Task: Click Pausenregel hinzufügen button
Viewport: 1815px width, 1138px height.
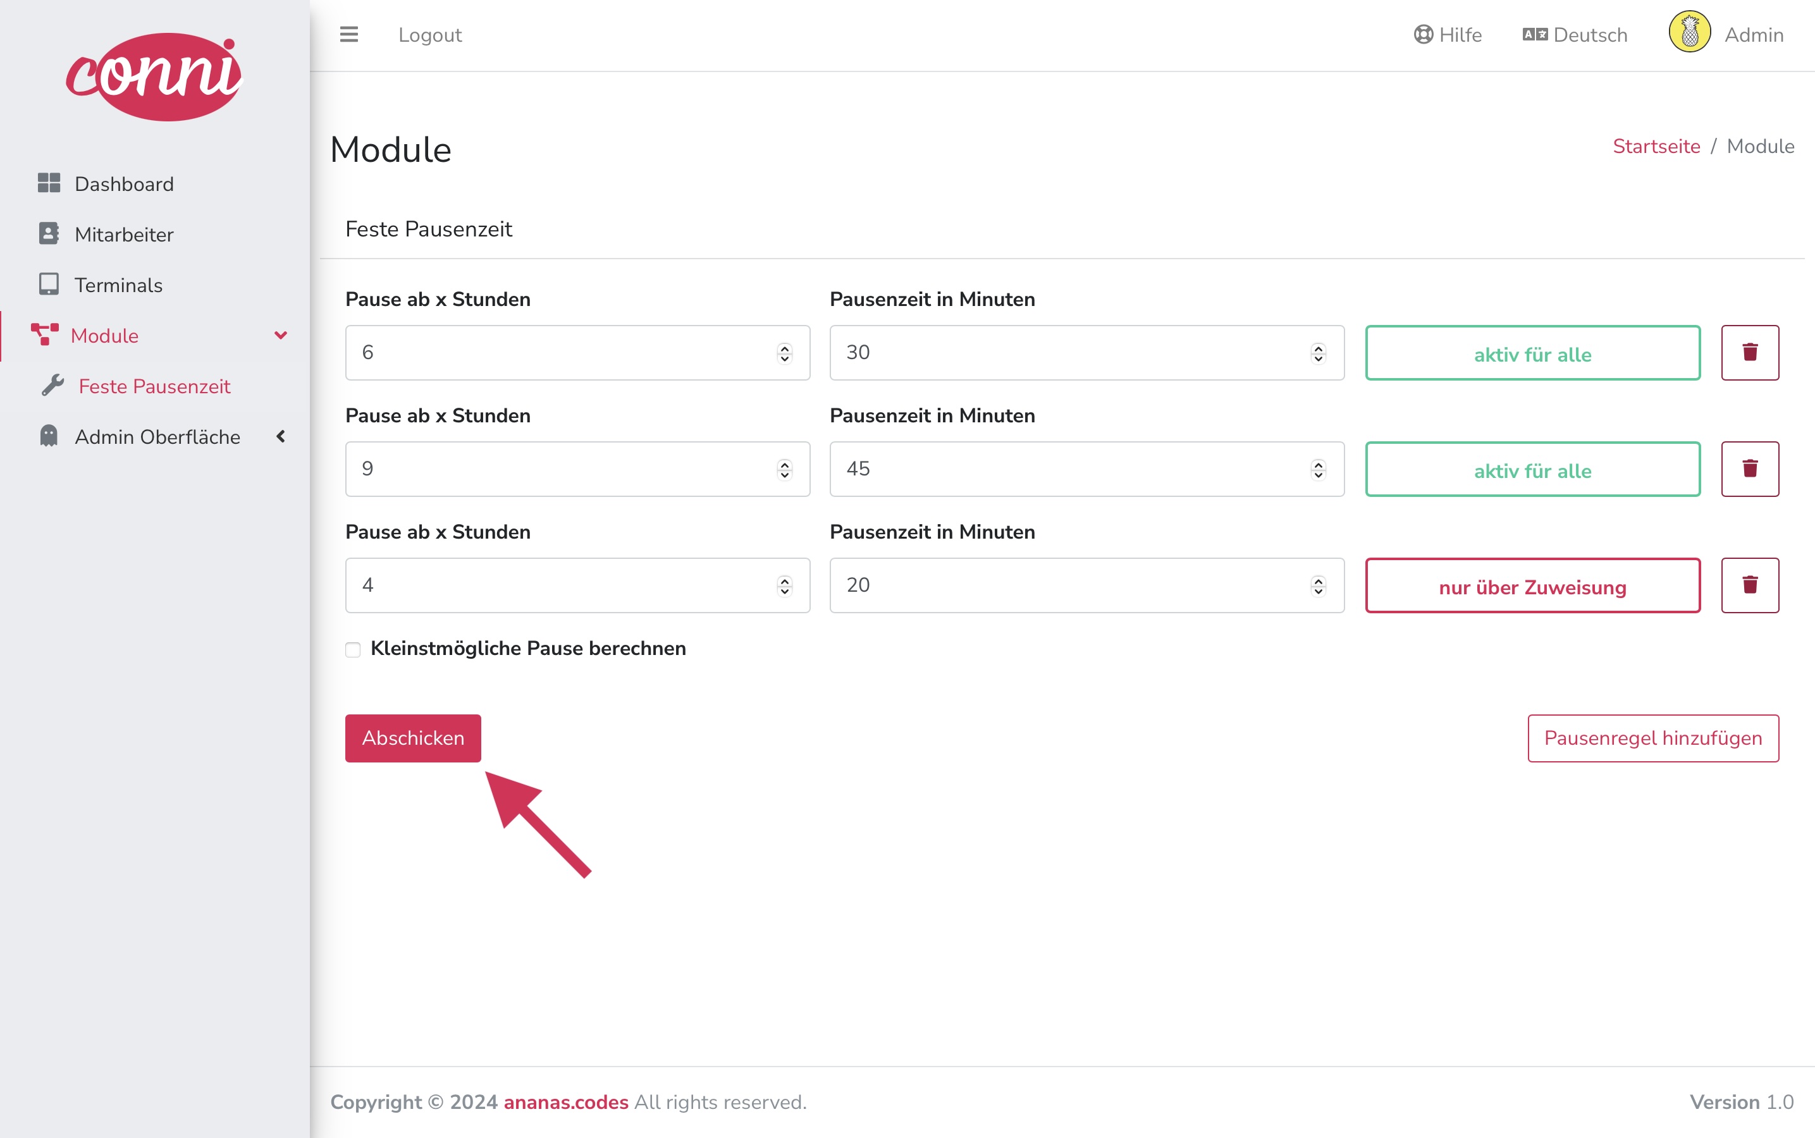Action: 1653,738
